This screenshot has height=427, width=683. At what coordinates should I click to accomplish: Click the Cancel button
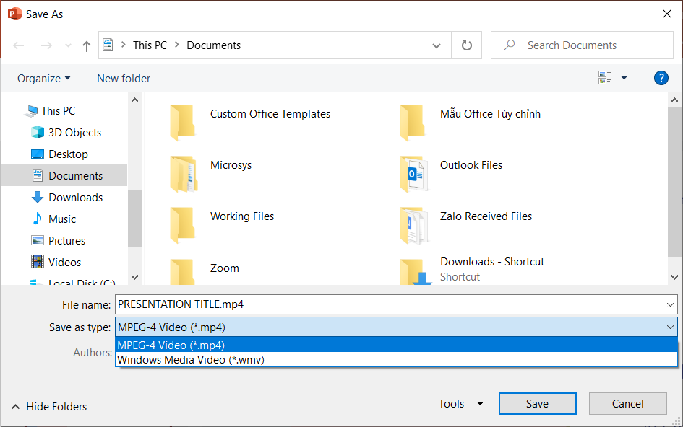[x=627, y=404]
